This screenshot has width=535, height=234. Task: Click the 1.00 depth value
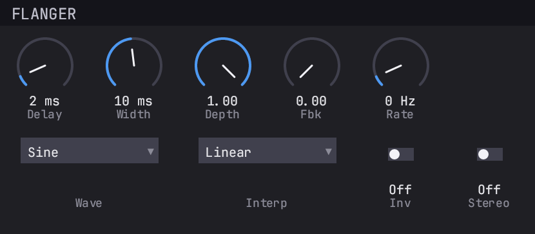click(222, 101)
